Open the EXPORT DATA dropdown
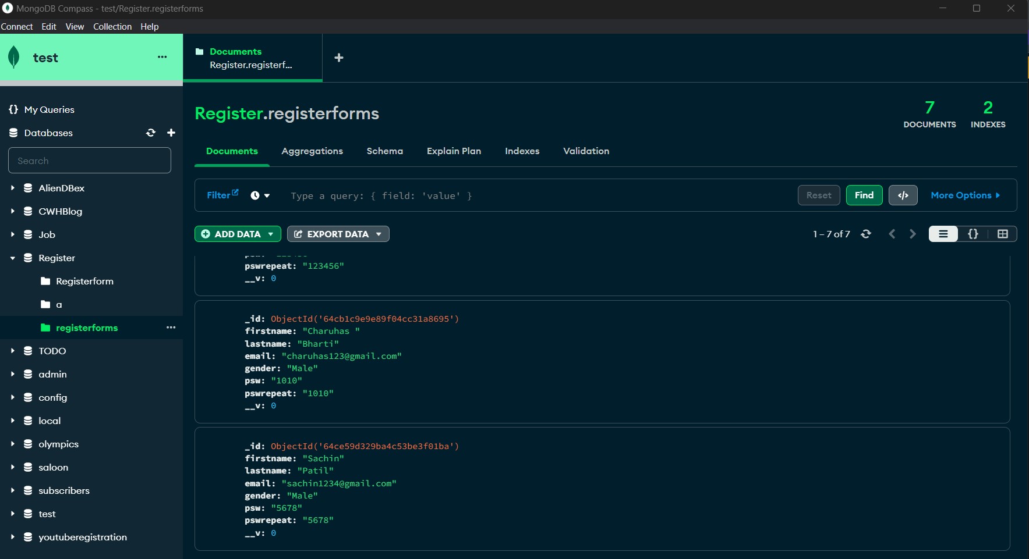Viewport: 1029px width, 559px height. 338,234
